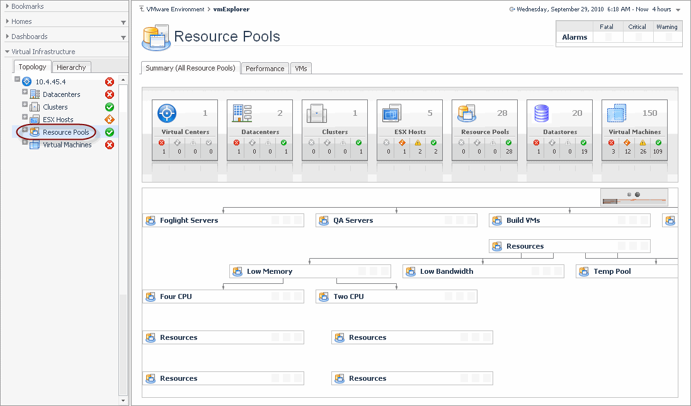Image resolution: width=691 pixels, height=406 pixels.
Task: Click the Virtual Centers summary tile icon
Action: click(x=167, y=113)
